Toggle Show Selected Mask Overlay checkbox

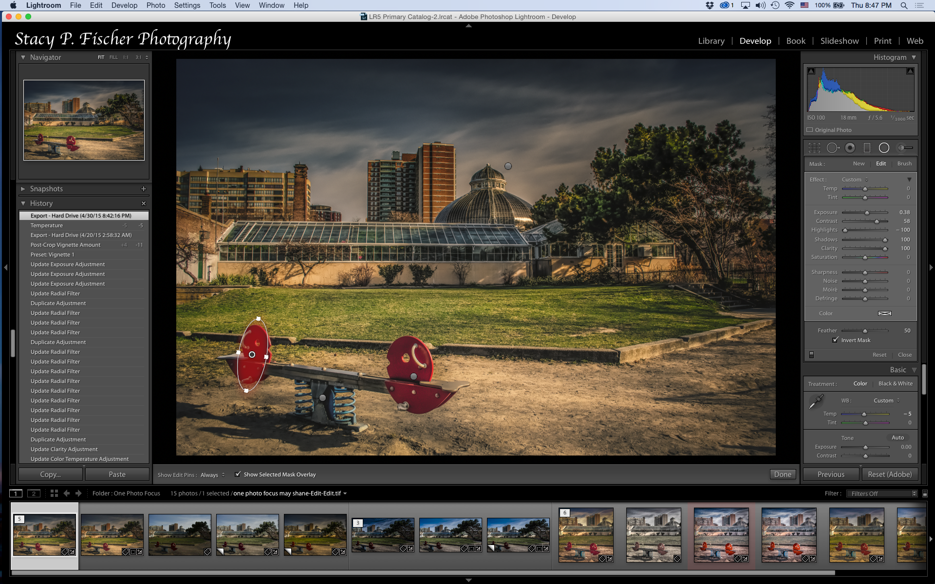click(238, 474)
